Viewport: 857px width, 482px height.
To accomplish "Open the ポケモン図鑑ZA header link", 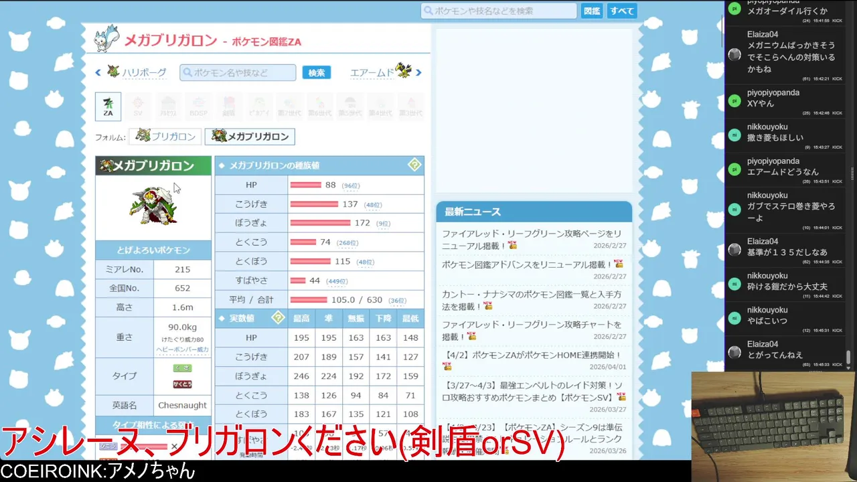I will click(266, 42).
